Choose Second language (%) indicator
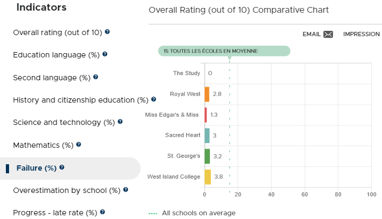This screenshot has width=382, height=219. point(52,78)
